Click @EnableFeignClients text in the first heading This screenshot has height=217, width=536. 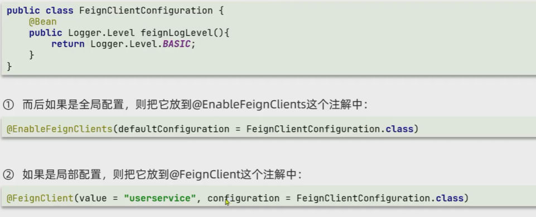coord(249,105)
